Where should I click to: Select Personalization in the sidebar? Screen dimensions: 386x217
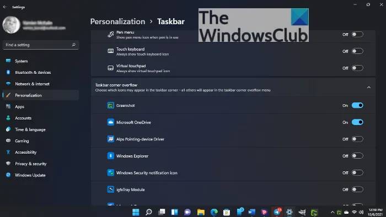[41, 95]
